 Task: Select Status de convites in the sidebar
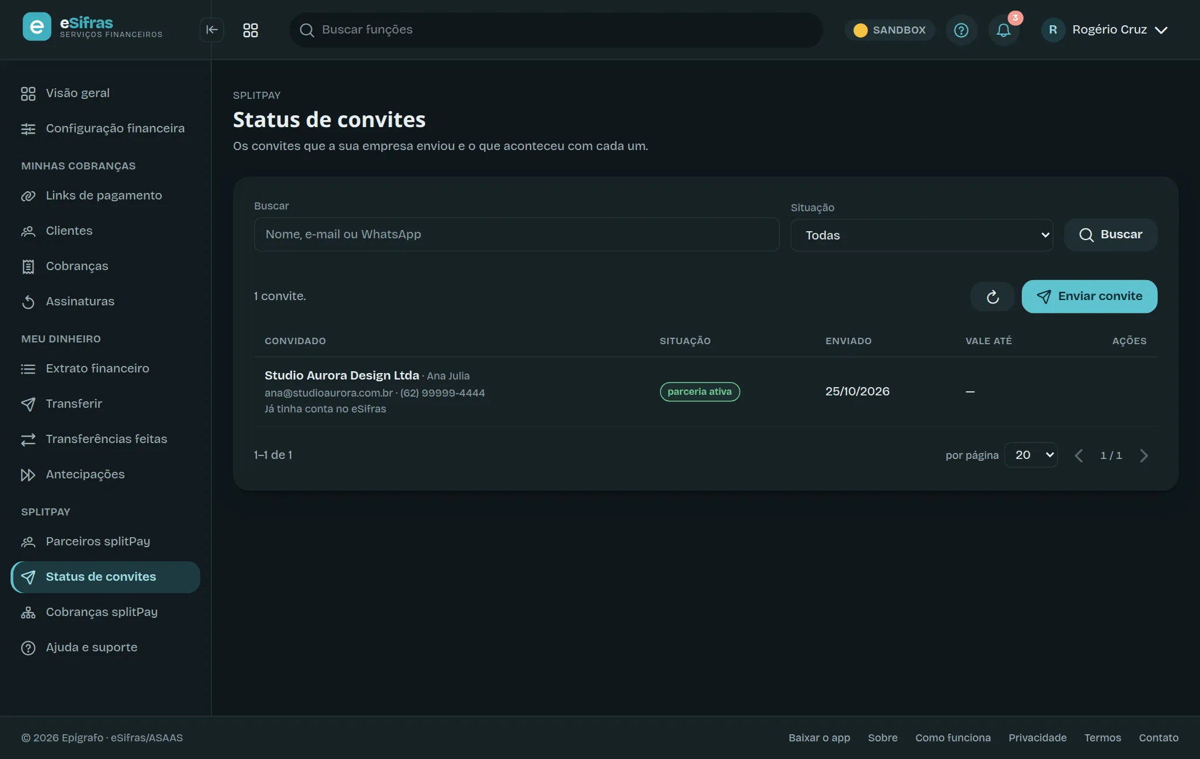point(106,577)
